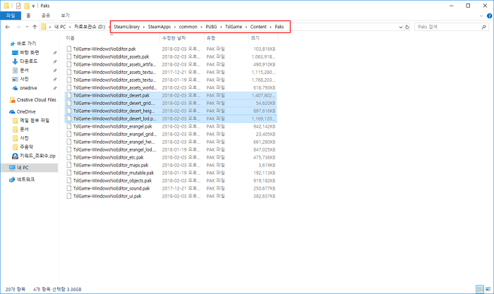Select TslGame-WindowsNoEditor_desert_lod file
This screenshot has width=494, height=294.
(114, 118)
